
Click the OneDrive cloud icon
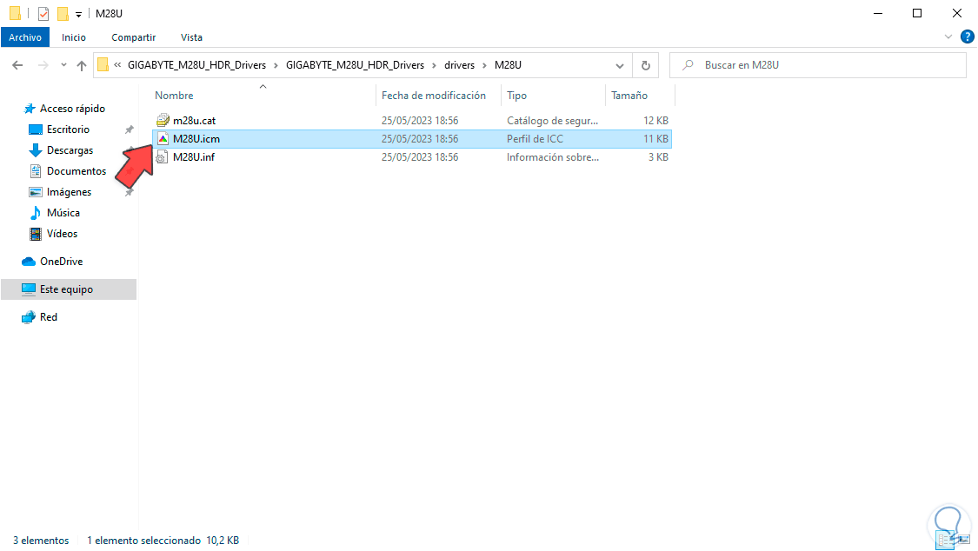pyautogui.click(x=28, y=262)
